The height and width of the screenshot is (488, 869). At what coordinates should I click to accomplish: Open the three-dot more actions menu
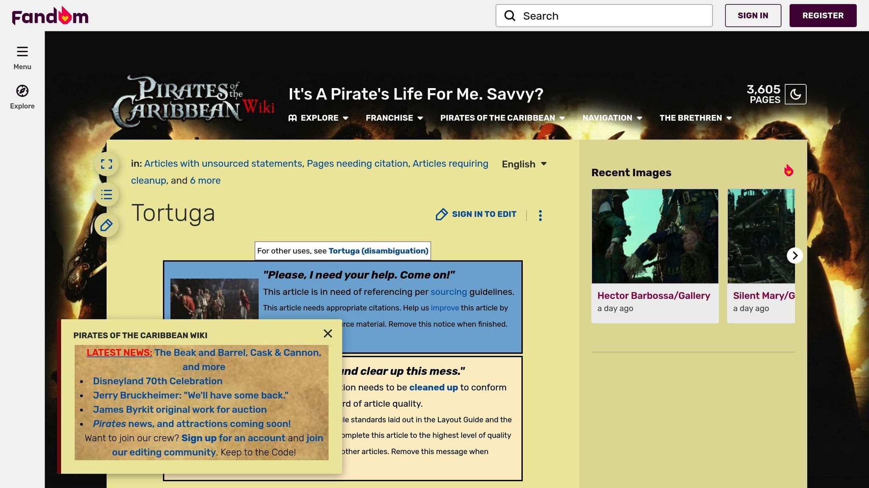pos(540,215)
